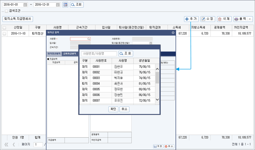Go to first page arrow

pyautogui.click(x=6, y=144)
